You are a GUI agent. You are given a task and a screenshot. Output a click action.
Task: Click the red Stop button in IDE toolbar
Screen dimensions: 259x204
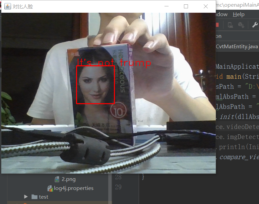pos(217,25)
